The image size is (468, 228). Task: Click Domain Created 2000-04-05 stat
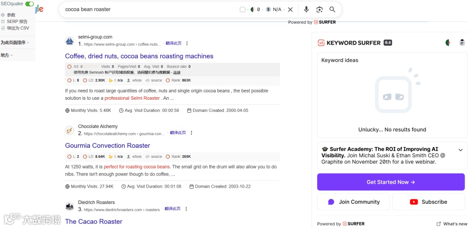pos(218,111)
